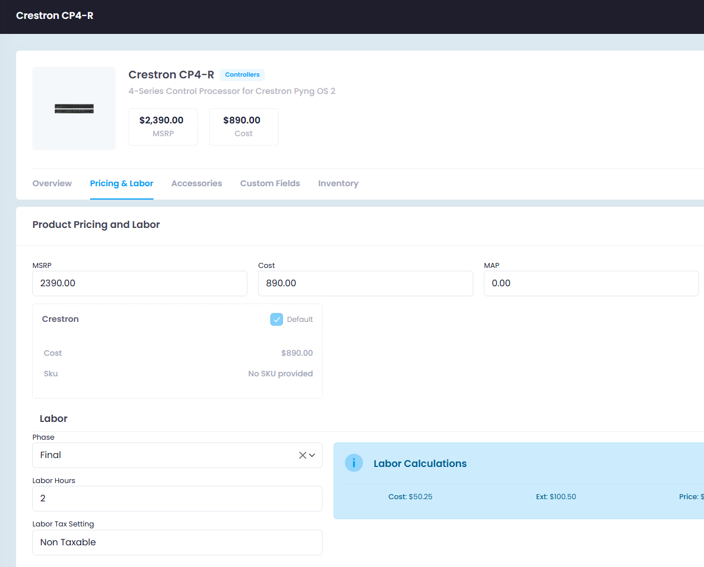704x567 pixels.
Task: Click into the Cost input field
Action: point(365,283)
